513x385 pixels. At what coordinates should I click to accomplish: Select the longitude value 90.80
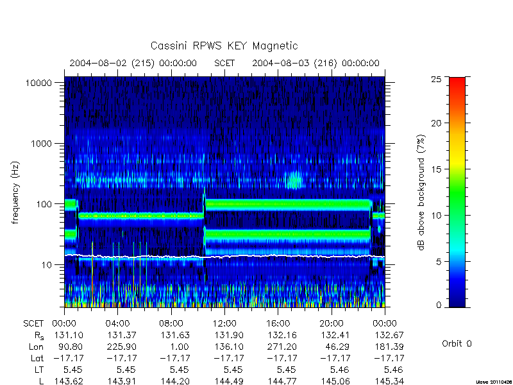click(71, 346)
